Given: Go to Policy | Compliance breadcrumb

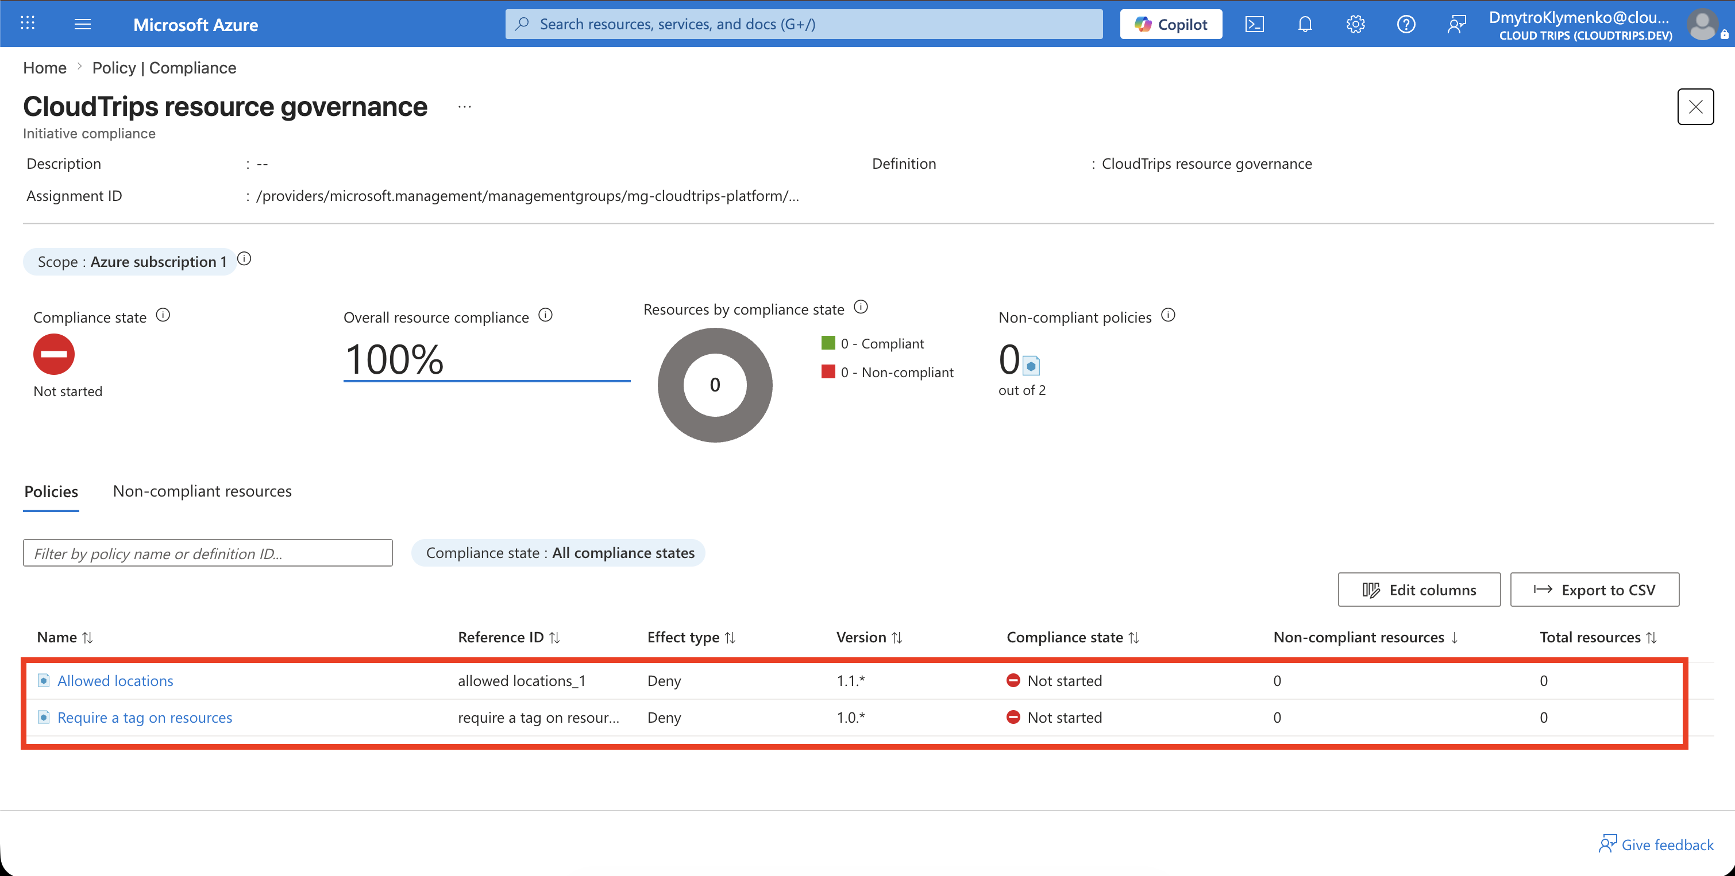Looking at the screenshot, I should (x=164, y=68).
